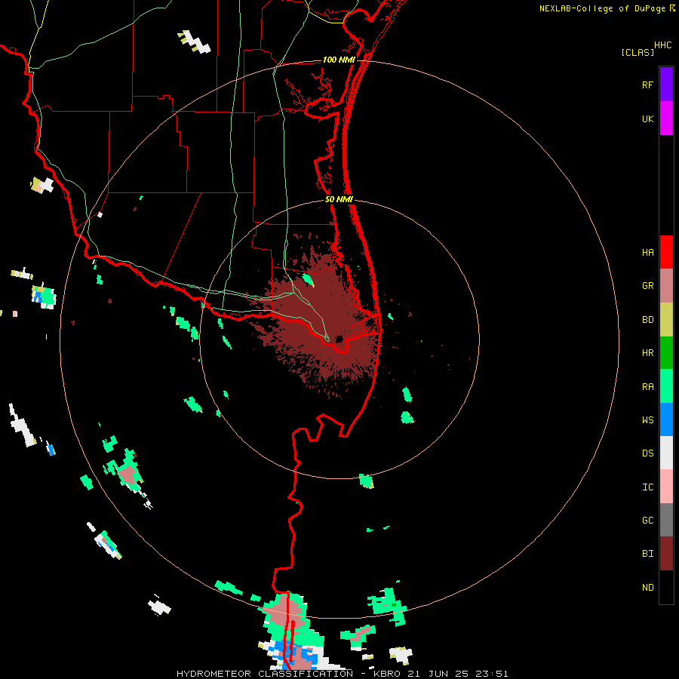679x679 pixels.
Task: Click the RA rain legend swatch
Action: click(666, 386)
